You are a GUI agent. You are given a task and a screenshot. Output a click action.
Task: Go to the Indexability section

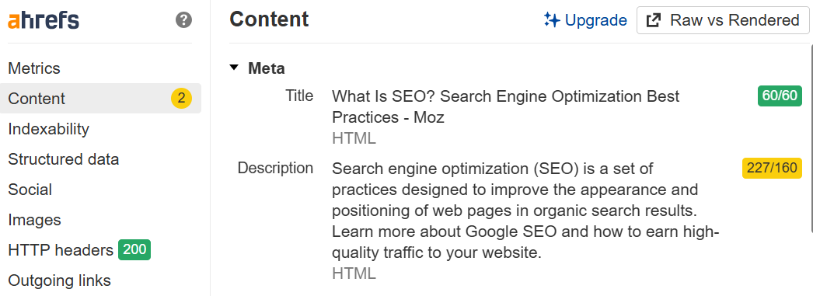[49, 128]
